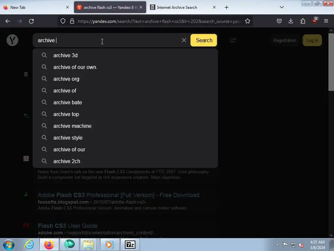Show site security padlock information
The width and height of the screenshot is (334, 251).
point(72,21)
